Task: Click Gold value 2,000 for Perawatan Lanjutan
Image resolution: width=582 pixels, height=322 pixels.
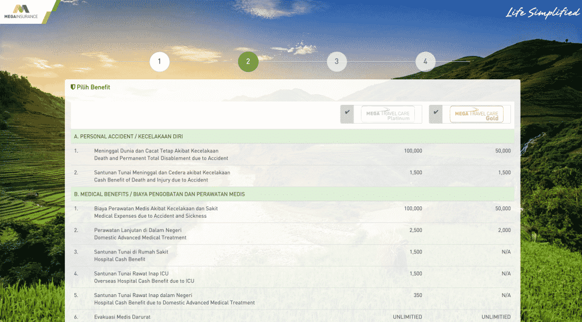Action: point(504,230)
